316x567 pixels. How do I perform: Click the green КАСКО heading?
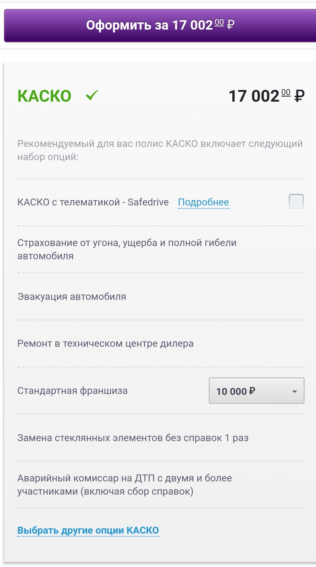click(44, 96)
